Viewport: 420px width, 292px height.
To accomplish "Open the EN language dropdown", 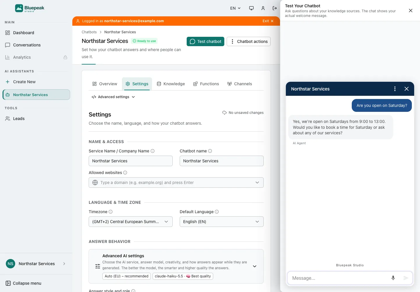I will [x=235, y=8].
